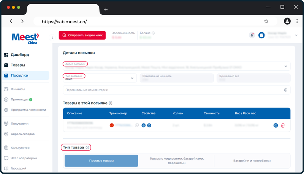Copy the tracking number
The height and width of the screenshot is (174, 304).
pyautogui.click(x=137, y=125)
